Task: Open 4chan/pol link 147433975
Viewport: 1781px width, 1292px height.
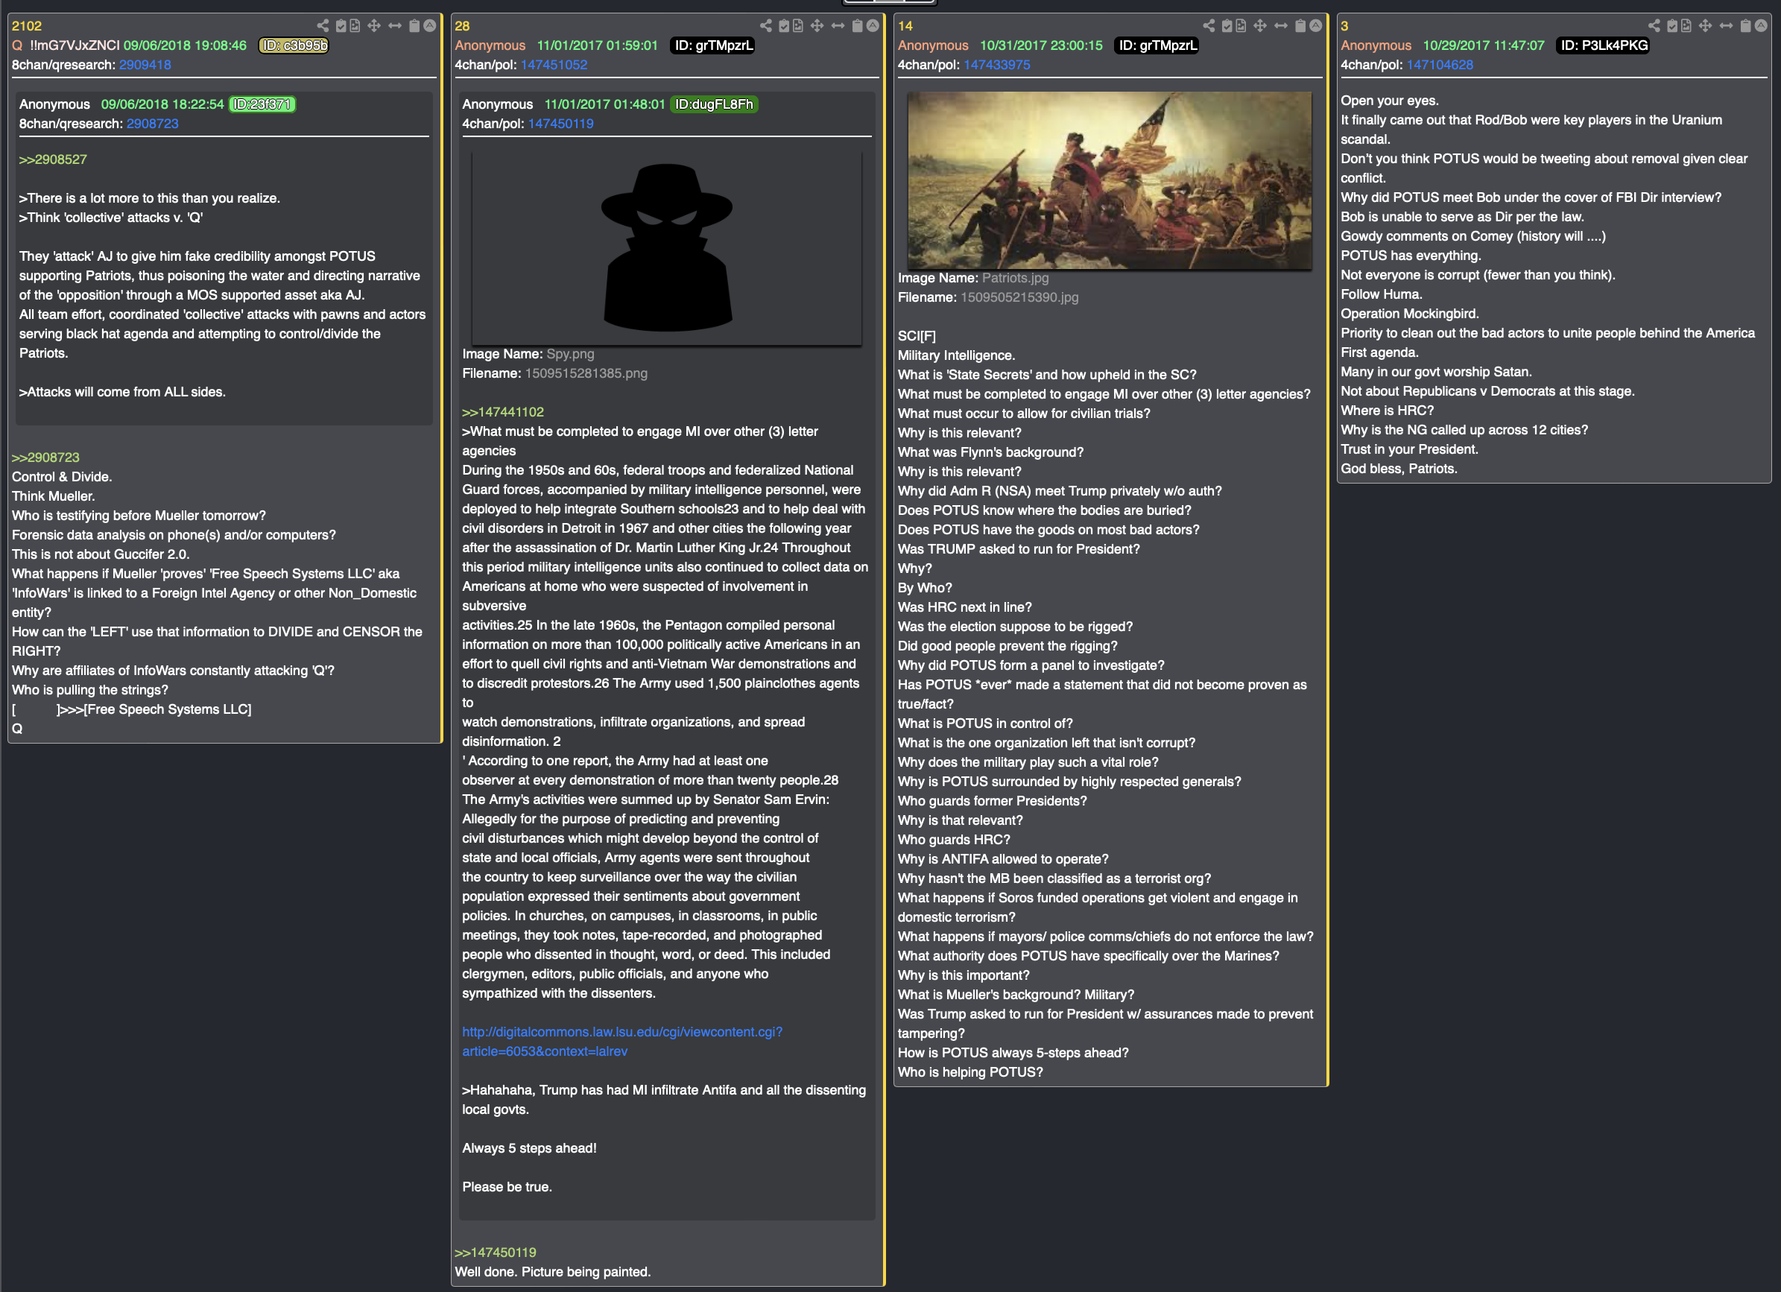Action: point(996,64)
